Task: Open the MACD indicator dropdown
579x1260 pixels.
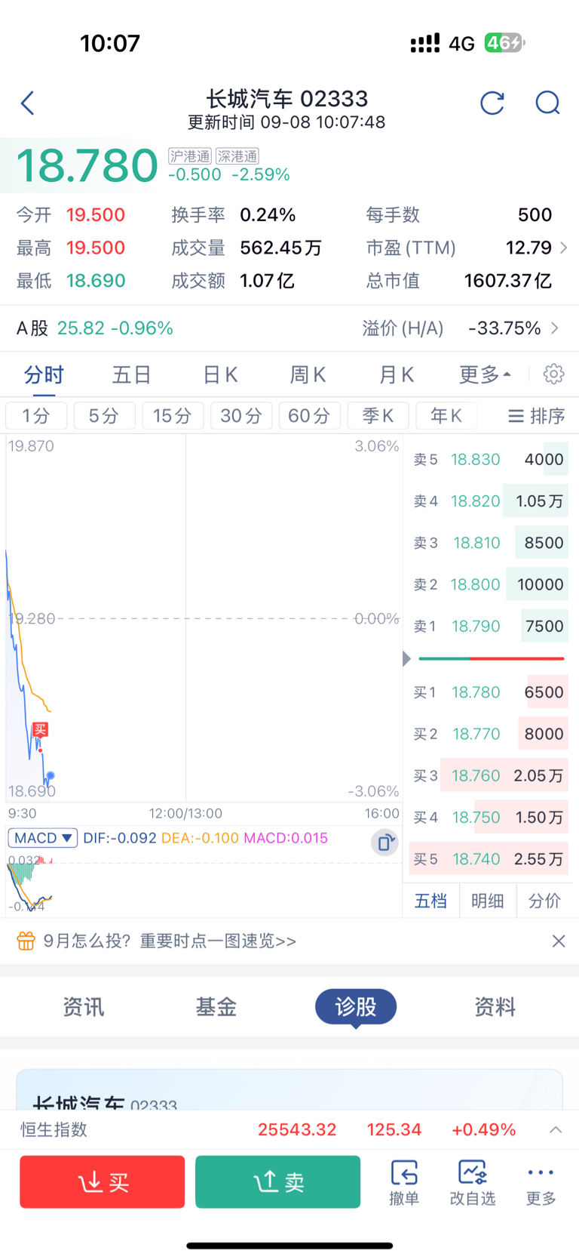Action: point(43,838)
